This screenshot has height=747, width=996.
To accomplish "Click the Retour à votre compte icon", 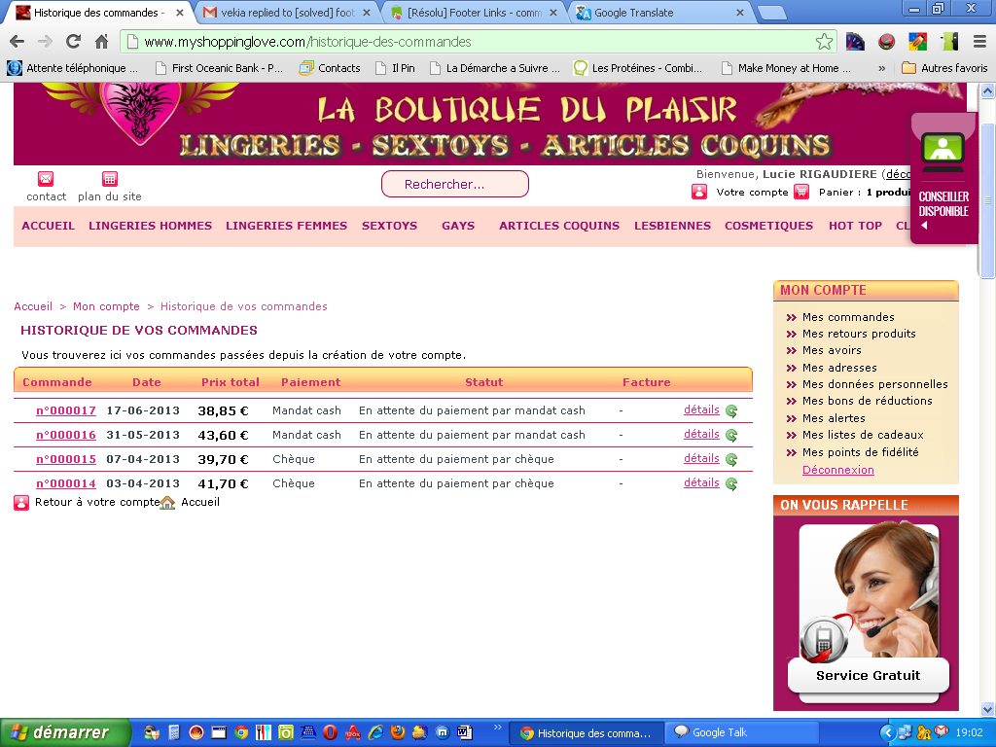I will pos(21,503).
